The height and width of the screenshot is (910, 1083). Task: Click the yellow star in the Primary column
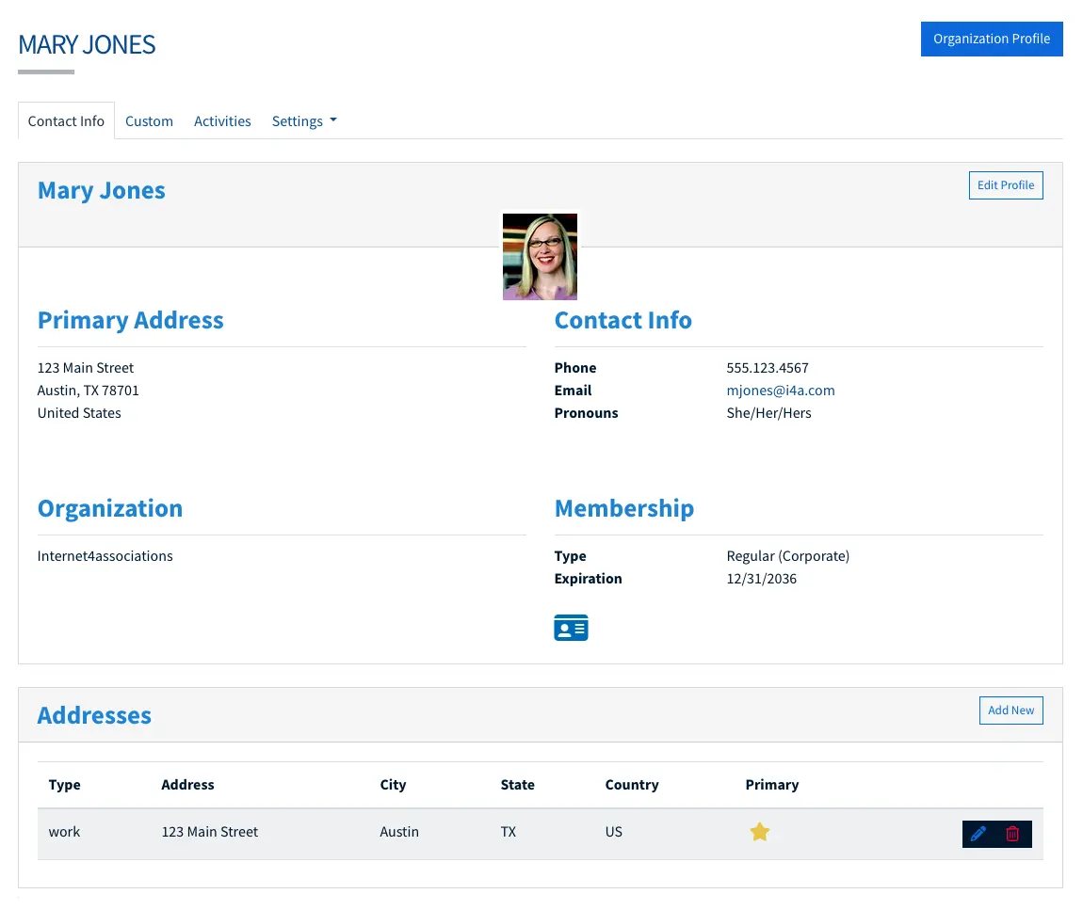point(760,832)
